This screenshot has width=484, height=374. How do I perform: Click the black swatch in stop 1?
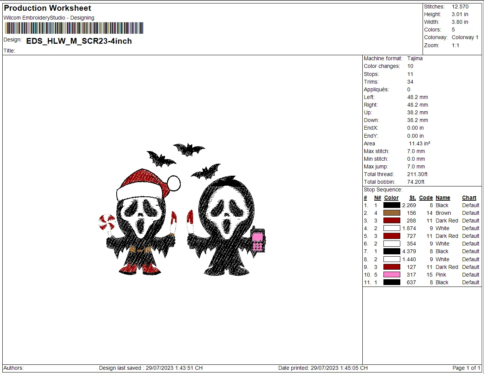click(392, 205)
